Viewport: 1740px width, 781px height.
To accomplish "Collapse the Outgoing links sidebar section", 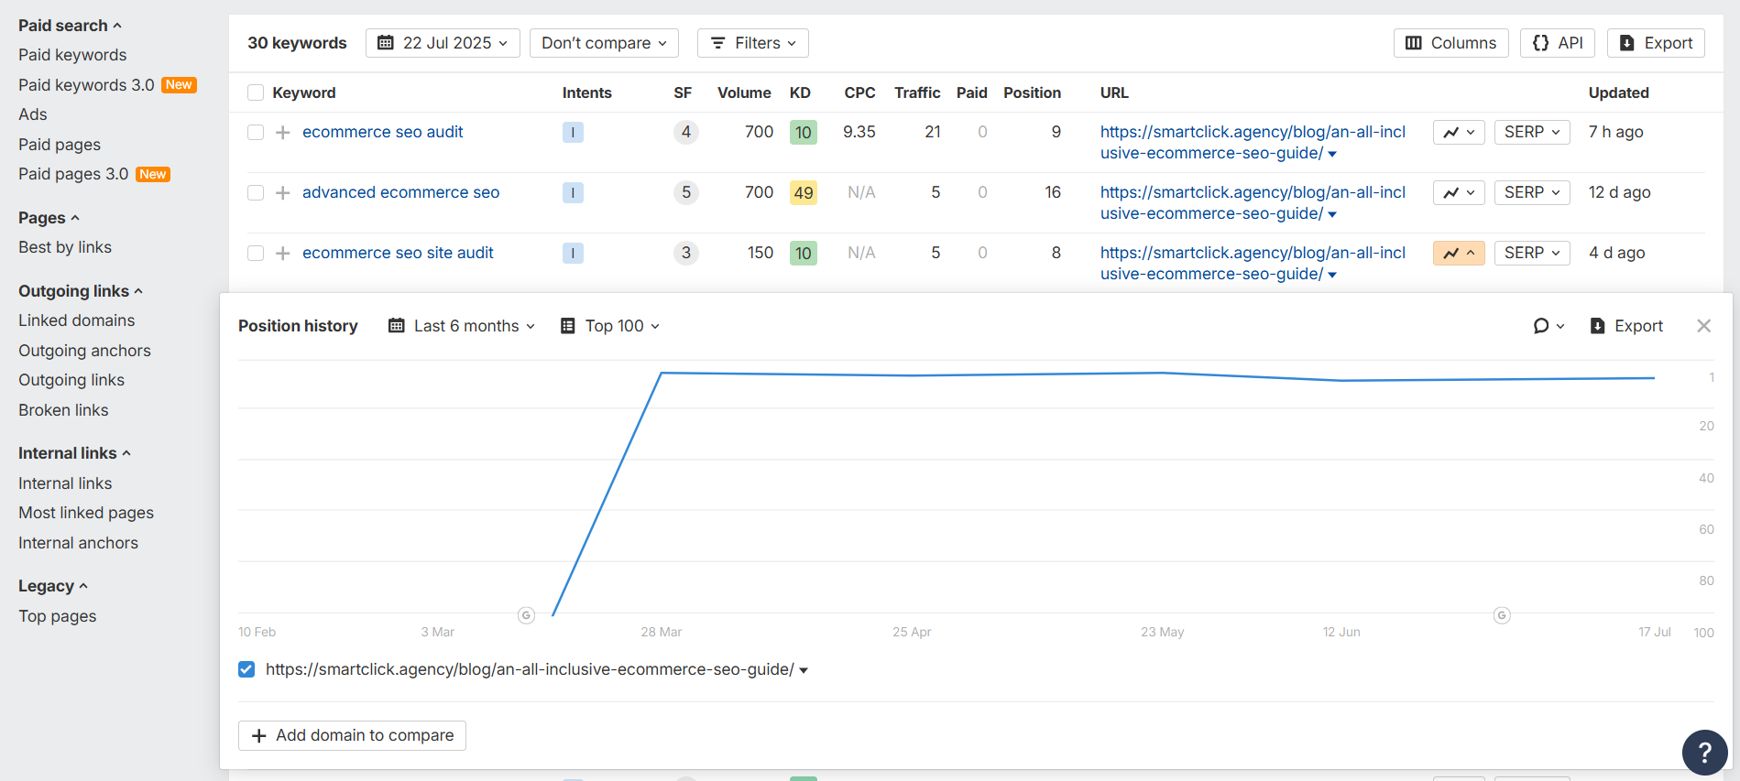I will point(81,291).
